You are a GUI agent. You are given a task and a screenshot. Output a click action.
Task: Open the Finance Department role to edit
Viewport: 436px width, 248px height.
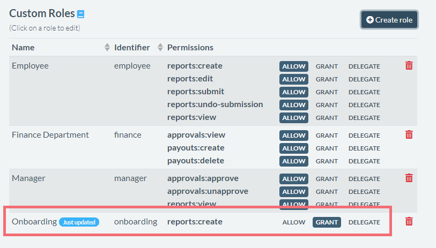[x=50, y=135]
